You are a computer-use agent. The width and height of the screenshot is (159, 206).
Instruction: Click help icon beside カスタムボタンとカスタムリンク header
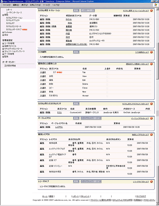[x=151, y=104]
